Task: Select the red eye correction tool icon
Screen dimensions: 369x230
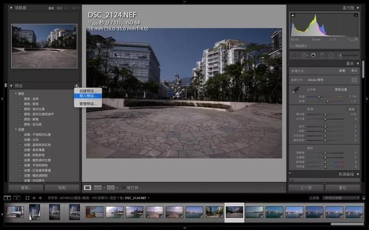Action: coord(313,56)
